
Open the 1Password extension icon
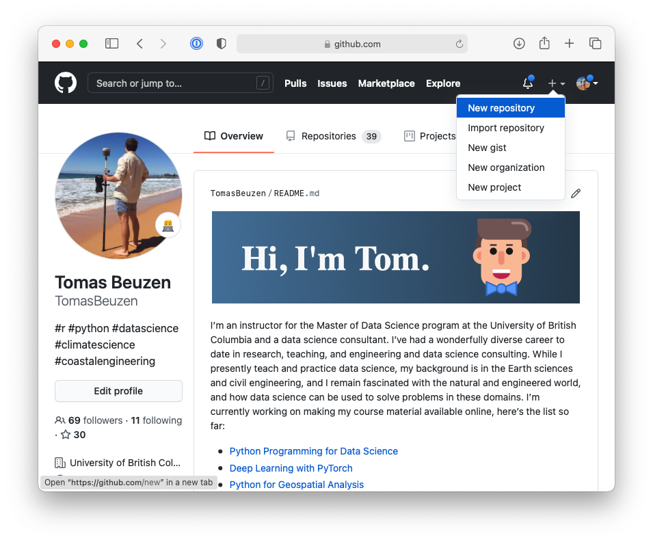tap(196, 43)
